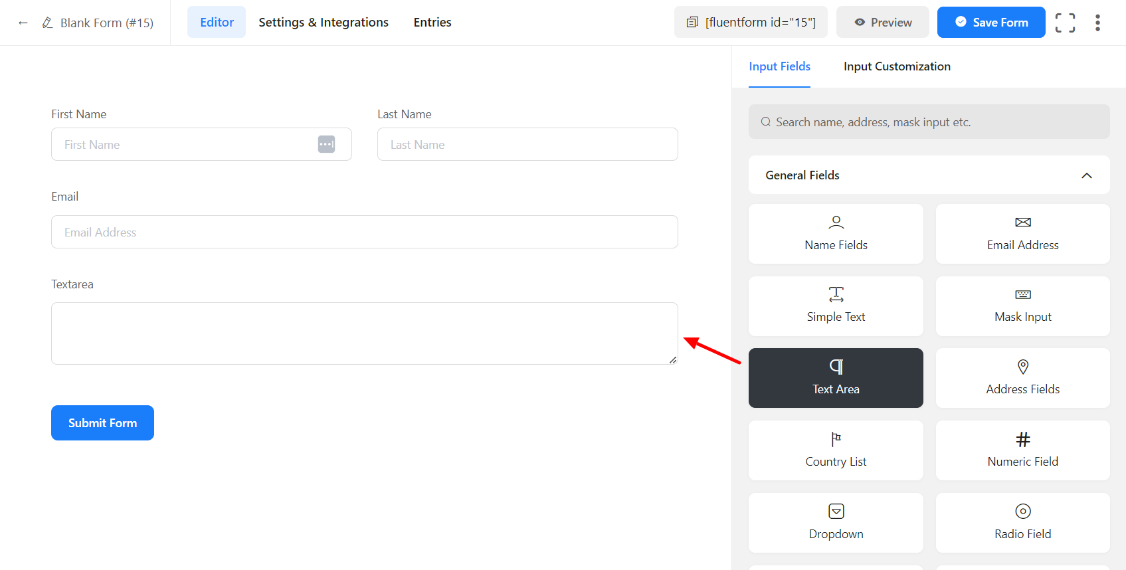Add the Numeric Field element
The image size is (1126, 570).
[x=1022, y=450]
